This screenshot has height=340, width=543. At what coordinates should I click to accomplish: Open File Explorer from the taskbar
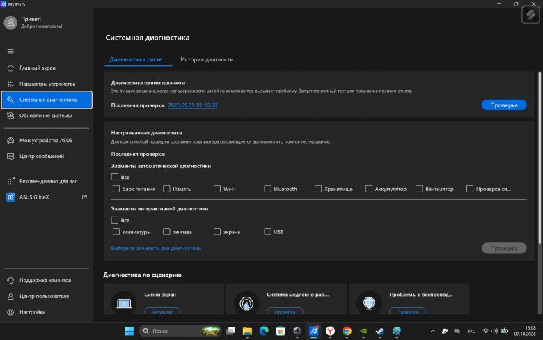tap(247, 332)
